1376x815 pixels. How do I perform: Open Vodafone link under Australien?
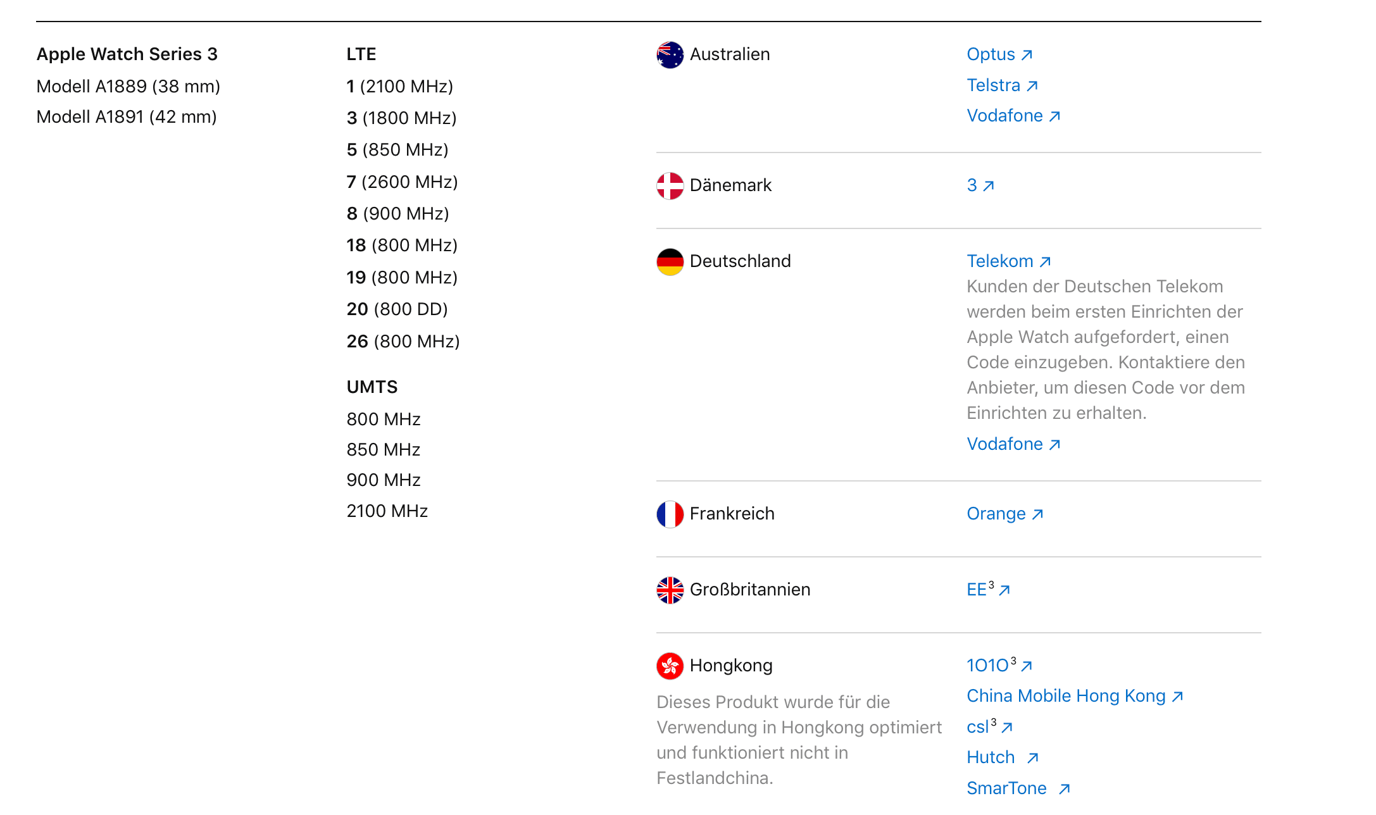pyautogui.click(x=1013, y=116)
